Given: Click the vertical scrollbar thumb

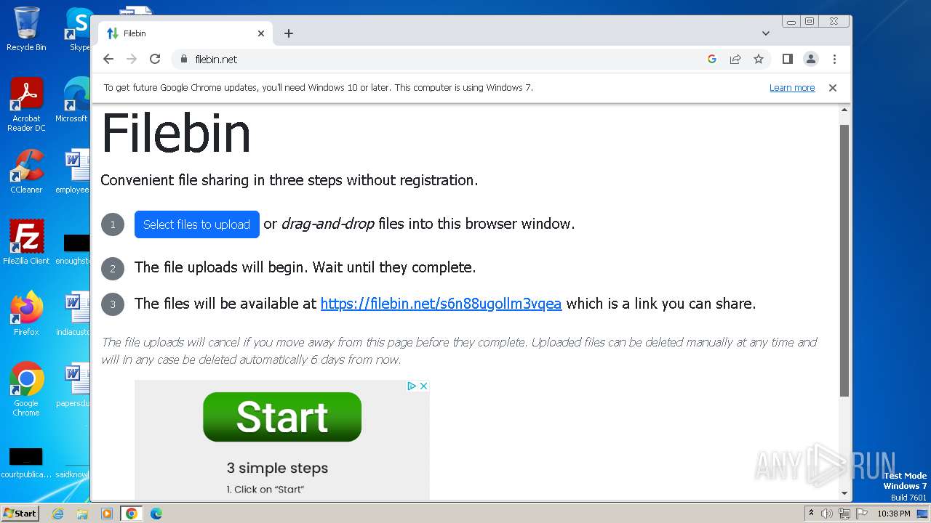Looking at the screenshot, I should (844, 260).
